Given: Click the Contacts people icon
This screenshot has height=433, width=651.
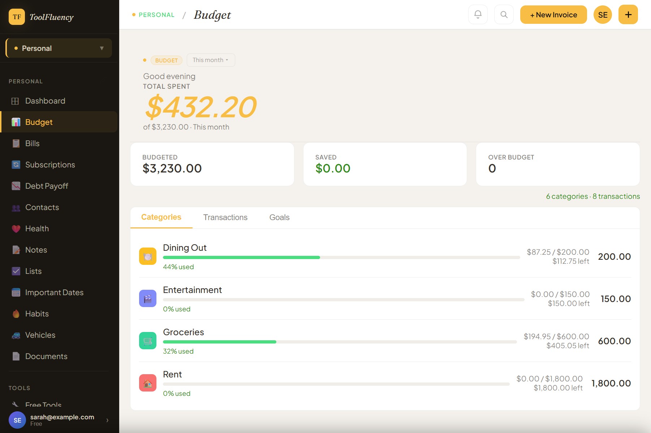Looking at the screenshot, I should [x=16, y=207].
